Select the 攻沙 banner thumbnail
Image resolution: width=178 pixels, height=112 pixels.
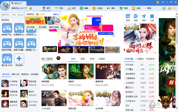click(65, 50)
